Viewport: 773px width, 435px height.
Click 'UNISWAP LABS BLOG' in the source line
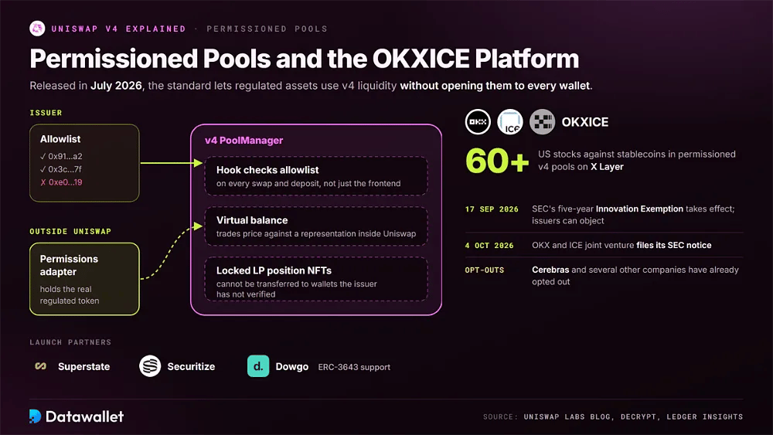coord(567,416)
